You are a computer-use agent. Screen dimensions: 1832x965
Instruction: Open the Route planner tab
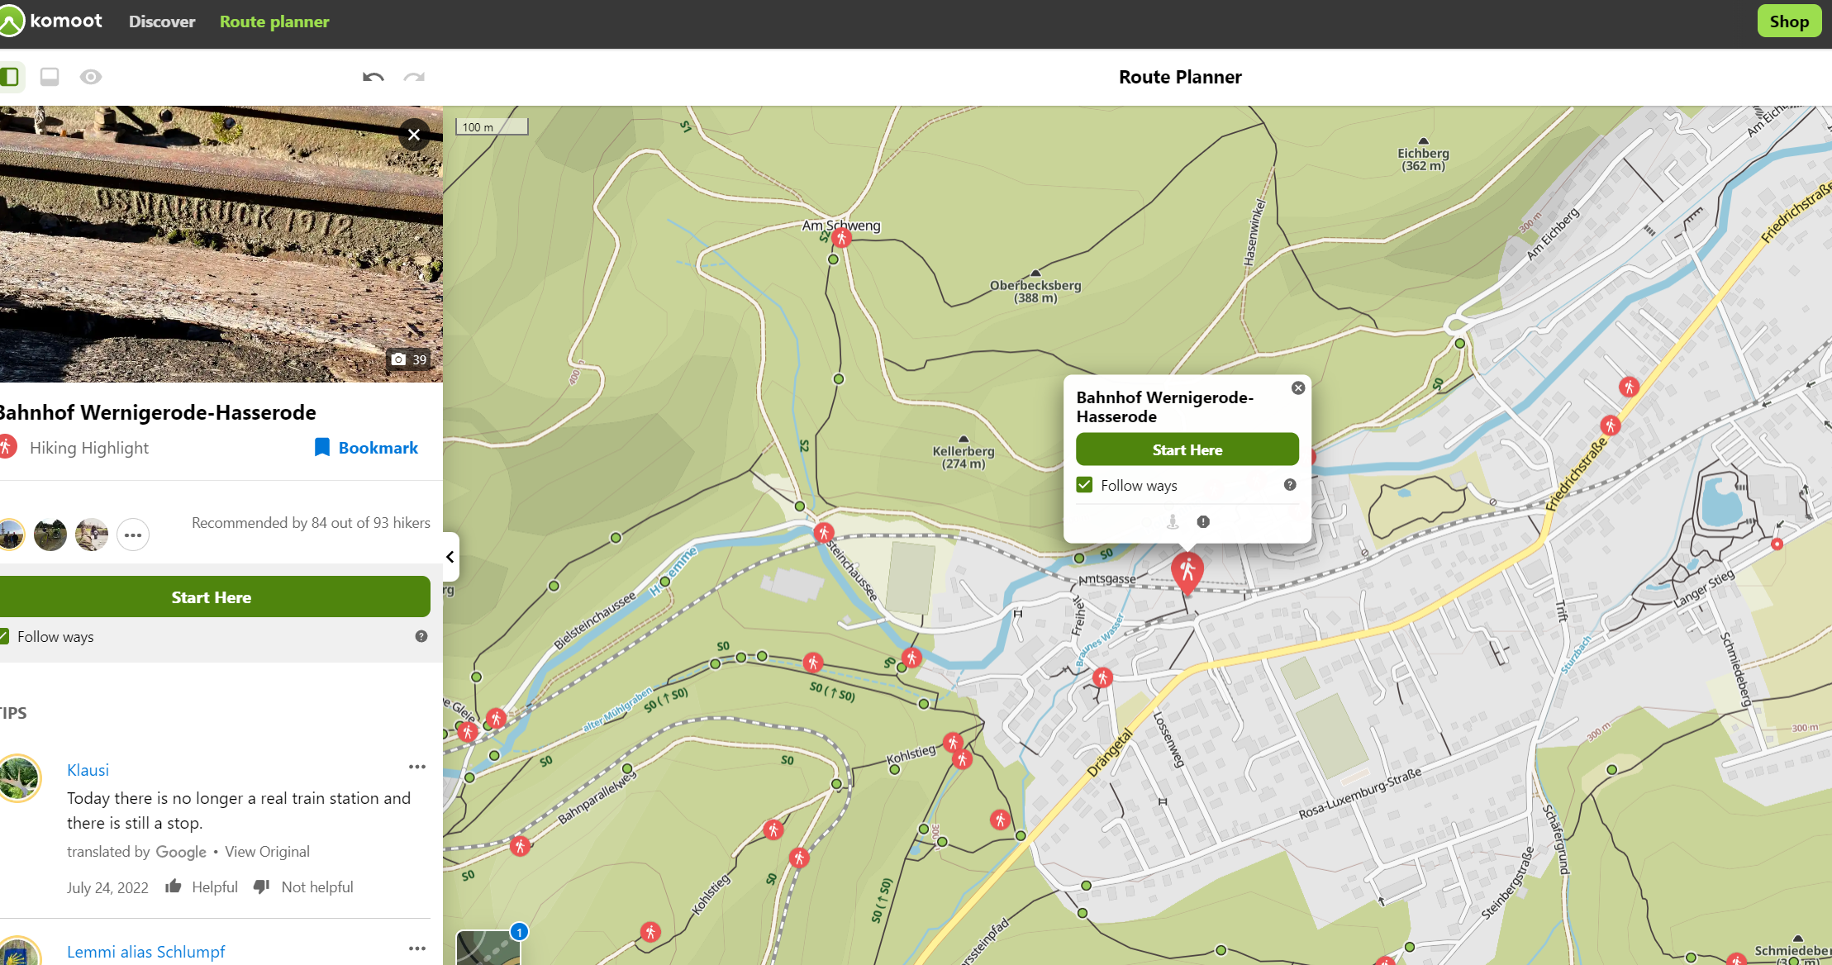tap(274, 21)
